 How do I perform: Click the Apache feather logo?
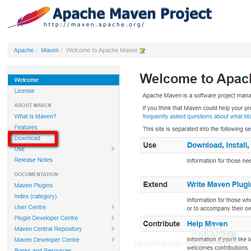pyautogui.click(x=29, y=17)
